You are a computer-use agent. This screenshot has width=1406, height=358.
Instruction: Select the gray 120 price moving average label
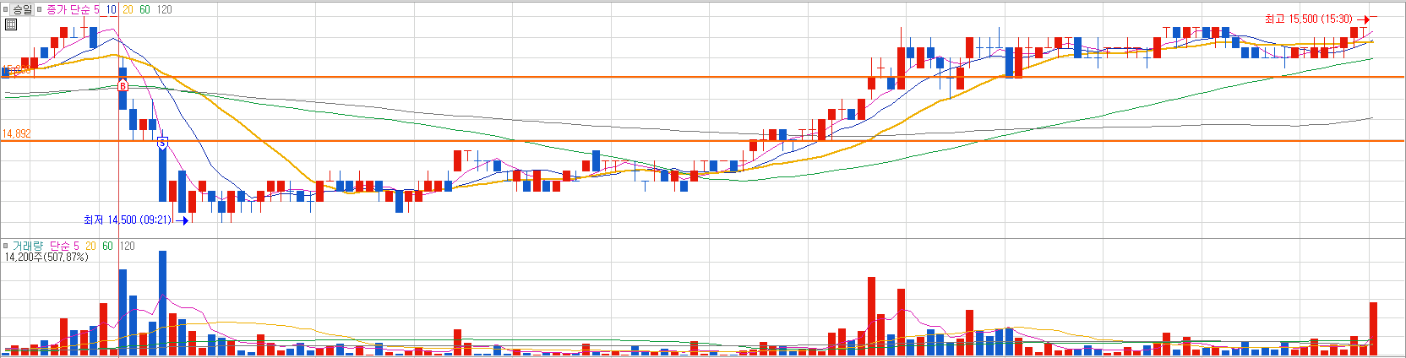[x=165, y=9]
